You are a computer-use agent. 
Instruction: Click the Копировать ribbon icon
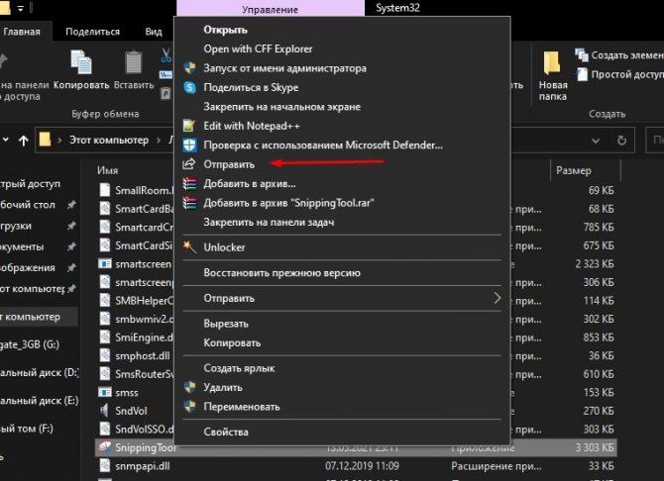click(81, 62)
